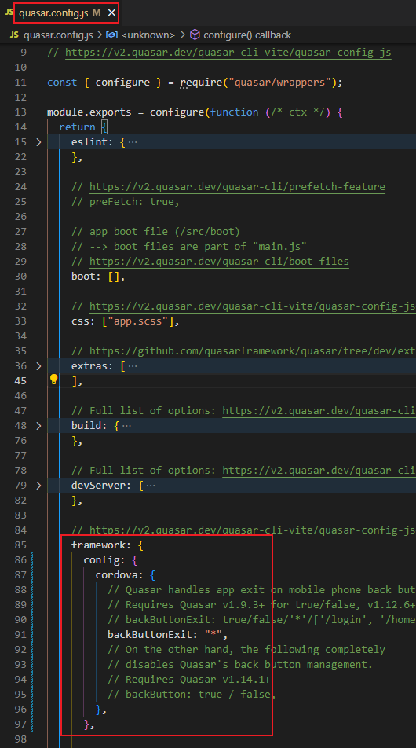
Task: Open the boot-files documentation link
Action: click(x=219, y=262)
